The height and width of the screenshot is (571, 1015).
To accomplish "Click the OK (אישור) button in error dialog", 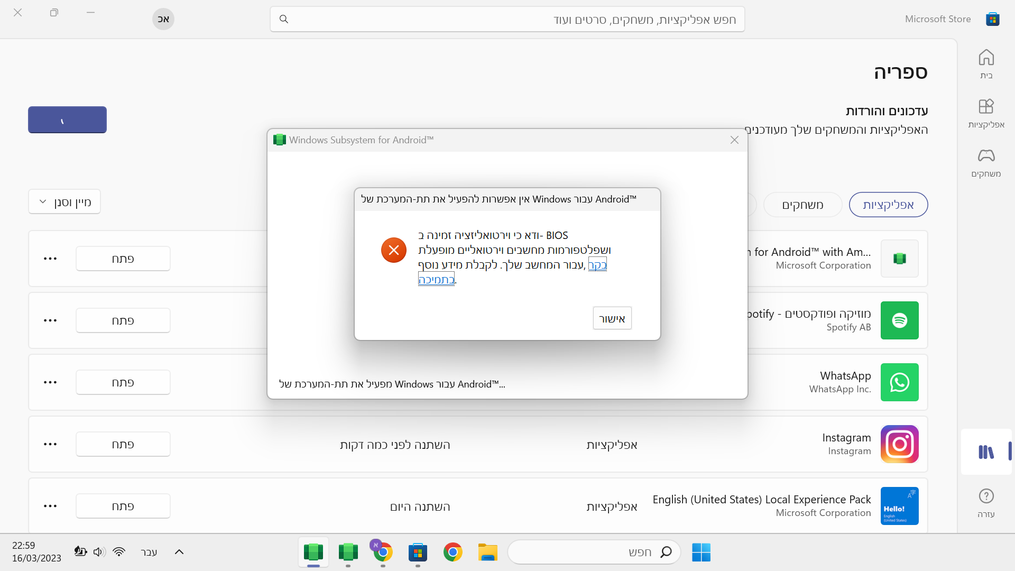I will point(612,318).
